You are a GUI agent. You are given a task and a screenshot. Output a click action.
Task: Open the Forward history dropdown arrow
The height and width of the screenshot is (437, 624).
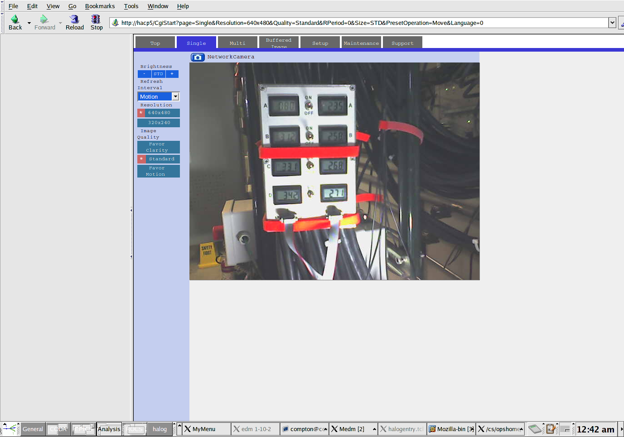[x=60, y=23]
